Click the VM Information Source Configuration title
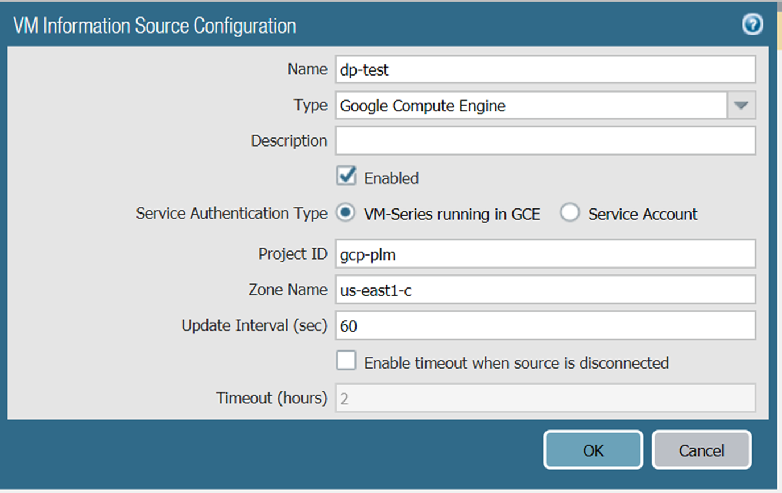 coord(155,26)
